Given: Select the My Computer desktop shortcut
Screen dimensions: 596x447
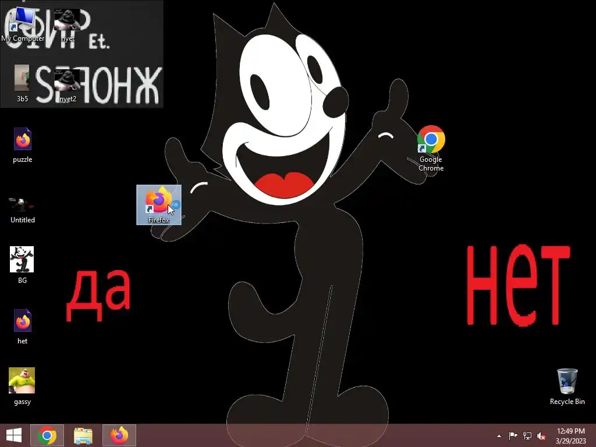Looking at the screenshot, I should pyautogui.click(x=23, y=23).
